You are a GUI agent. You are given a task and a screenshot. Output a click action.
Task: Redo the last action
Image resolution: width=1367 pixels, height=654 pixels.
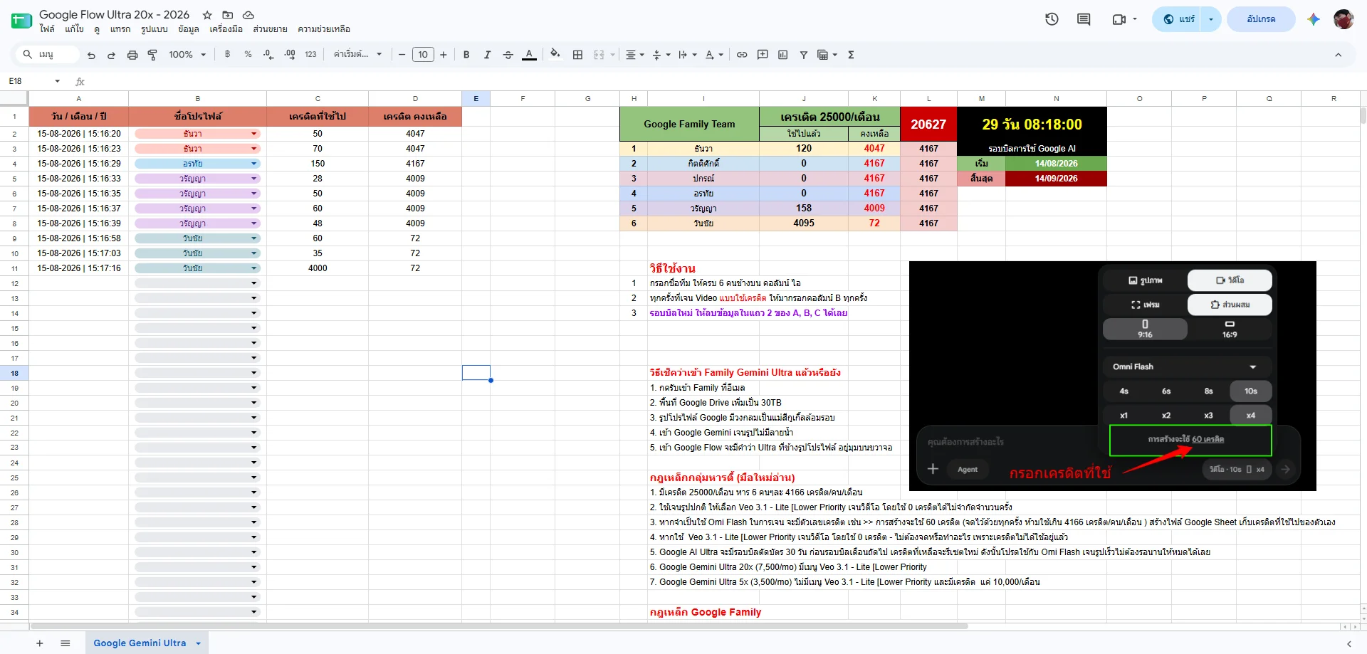point(111,55)
